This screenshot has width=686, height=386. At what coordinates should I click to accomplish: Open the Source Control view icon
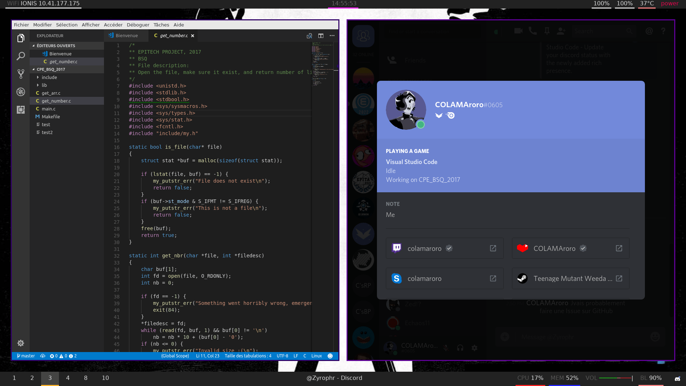click(21, 74)
